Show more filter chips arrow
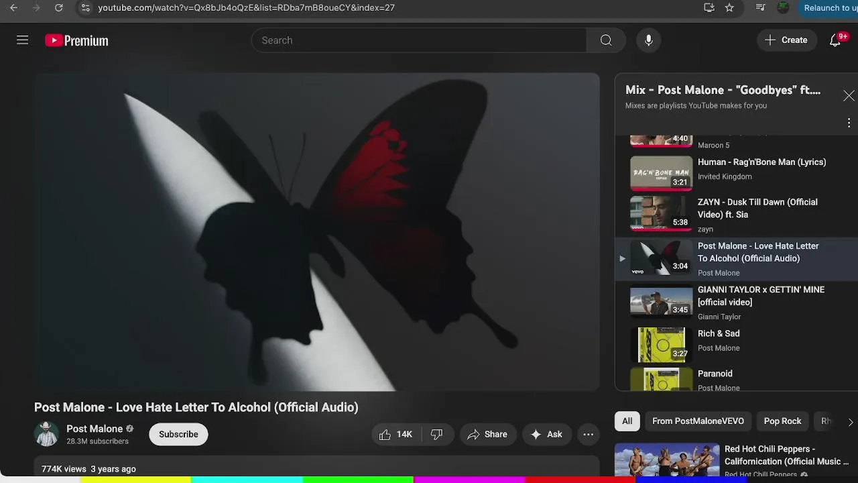The image size is (858, 483). (x=850, y=422)
